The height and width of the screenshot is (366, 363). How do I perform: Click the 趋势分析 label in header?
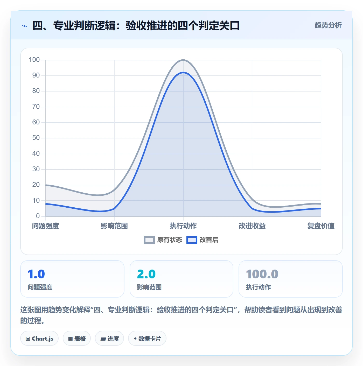point(328,25)
